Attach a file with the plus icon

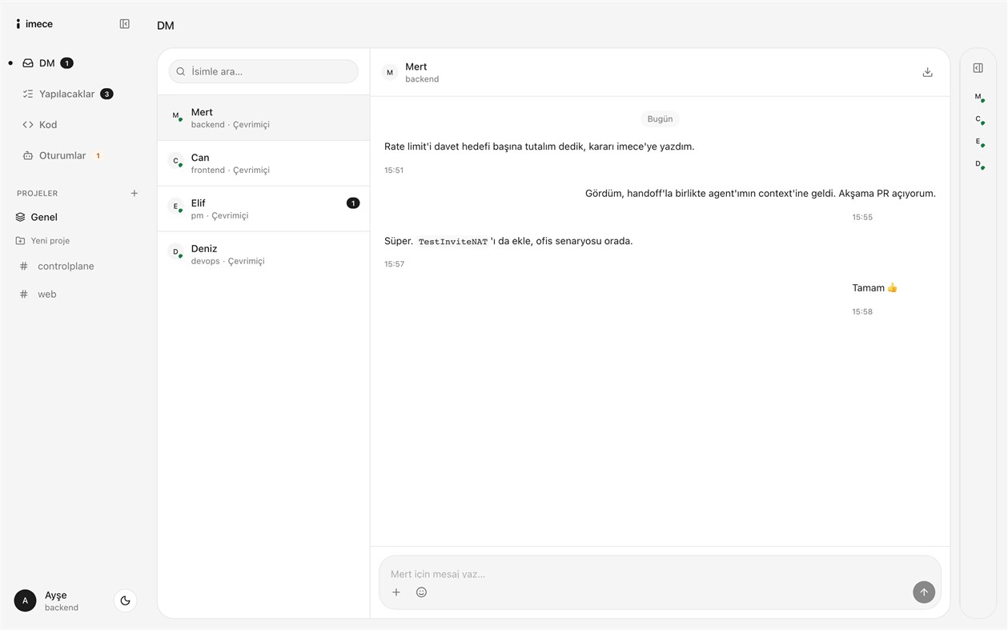point(396,592)
